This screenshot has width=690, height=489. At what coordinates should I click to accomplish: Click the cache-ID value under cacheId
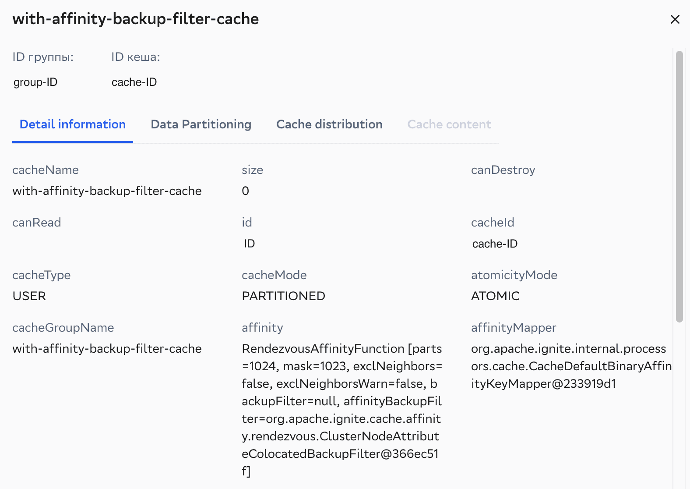495,244
